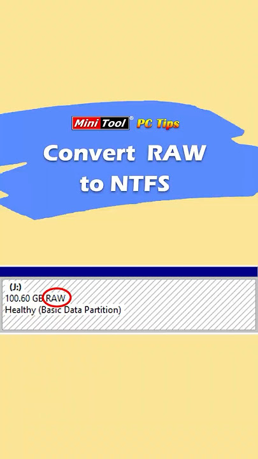Click the '100.60 GB' size value
Image resolution: width=258 pixels, height=459 pixels.
[x=25, y=298]
